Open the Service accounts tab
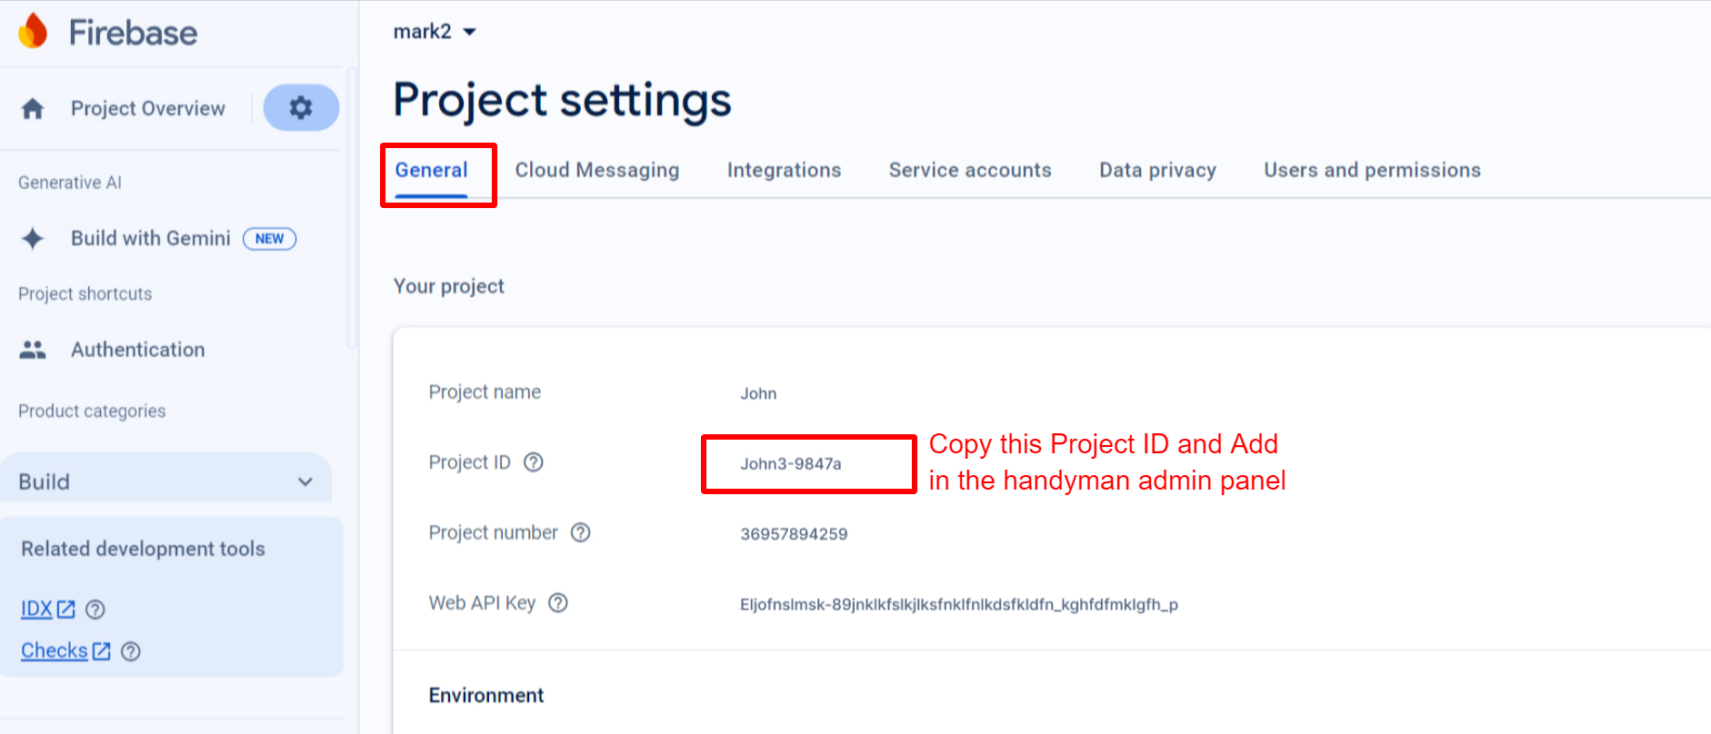This screenshot has height=734, width=1711. tap(970, 171)
